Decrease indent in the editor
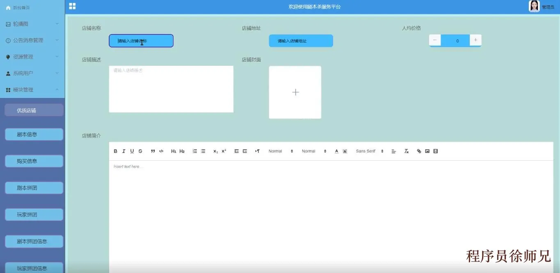The height and width of the screenshot is (273, 560). point(236,151)
